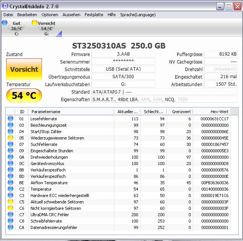Click the blue status icon for Drehwiederholungen

(x=11, y=157)
